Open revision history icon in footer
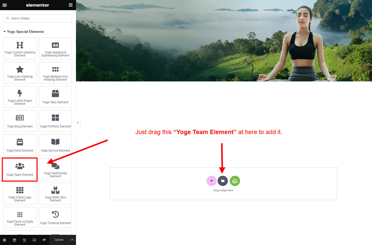This screenshot has height=245, width=372. coord(24,240)
